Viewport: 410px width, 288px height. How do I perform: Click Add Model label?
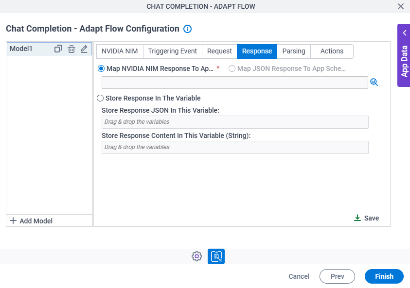(x=36, y=221)
